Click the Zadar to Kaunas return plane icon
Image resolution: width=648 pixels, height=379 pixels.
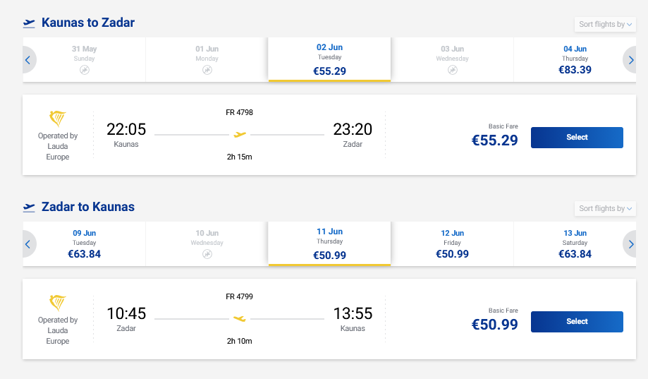point(29,207)
